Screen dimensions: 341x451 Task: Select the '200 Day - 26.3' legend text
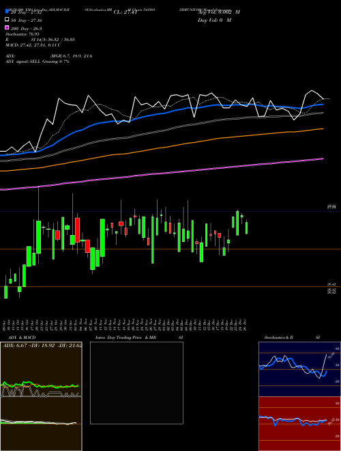[x=26, y=29]
